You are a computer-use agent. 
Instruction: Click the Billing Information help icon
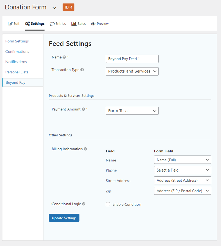tap(85, 149)
